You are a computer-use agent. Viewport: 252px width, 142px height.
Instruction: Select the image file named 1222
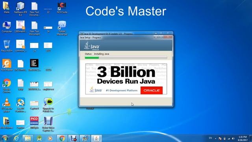click(48, 47)
